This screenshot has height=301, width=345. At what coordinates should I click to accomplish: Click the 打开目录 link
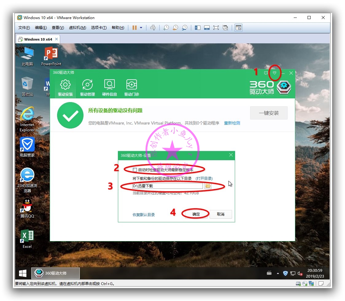[x=204, y=179]
